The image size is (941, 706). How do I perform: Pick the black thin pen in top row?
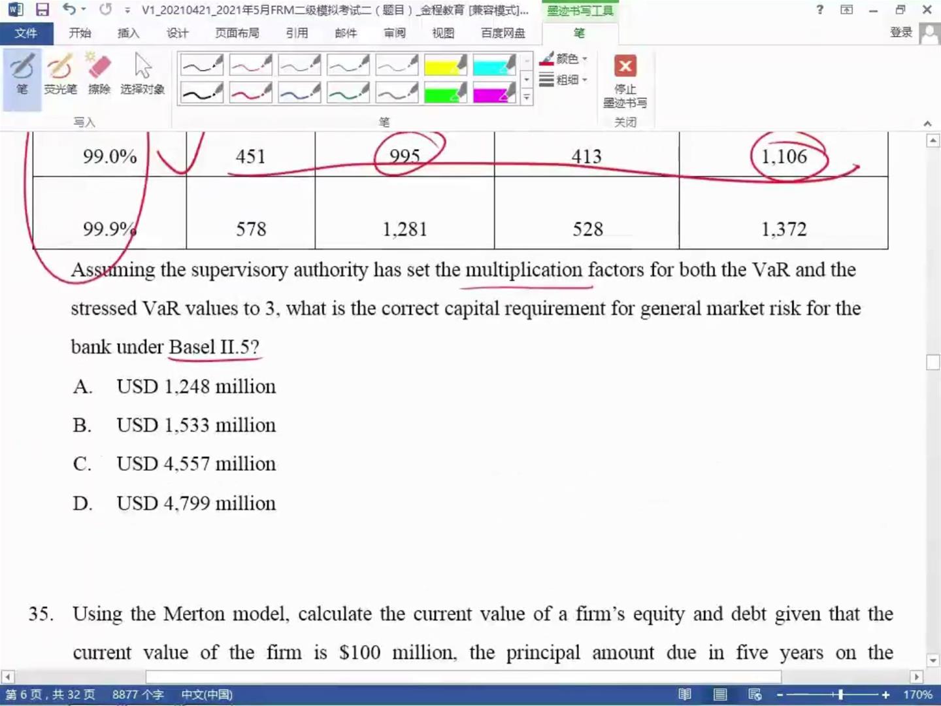(202, 65)
